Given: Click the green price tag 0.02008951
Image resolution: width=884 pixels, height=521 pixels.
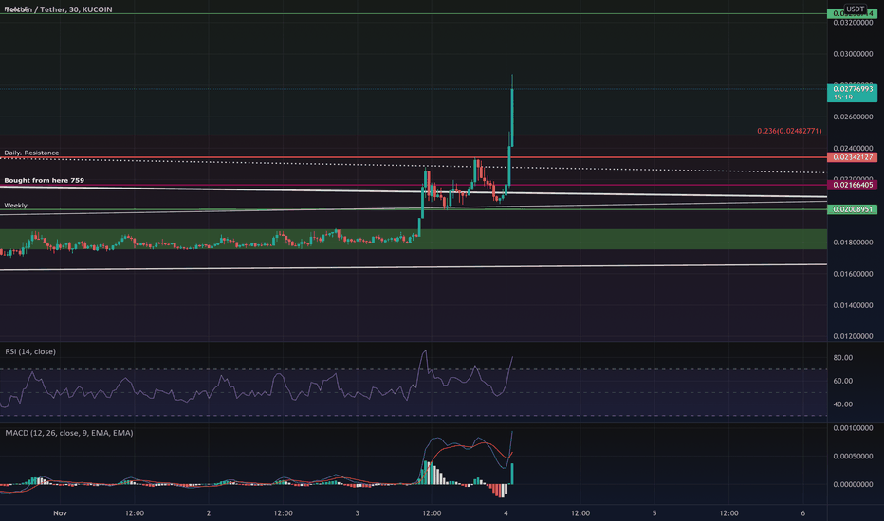Looking at the screenshot, I should click(853, 209).
